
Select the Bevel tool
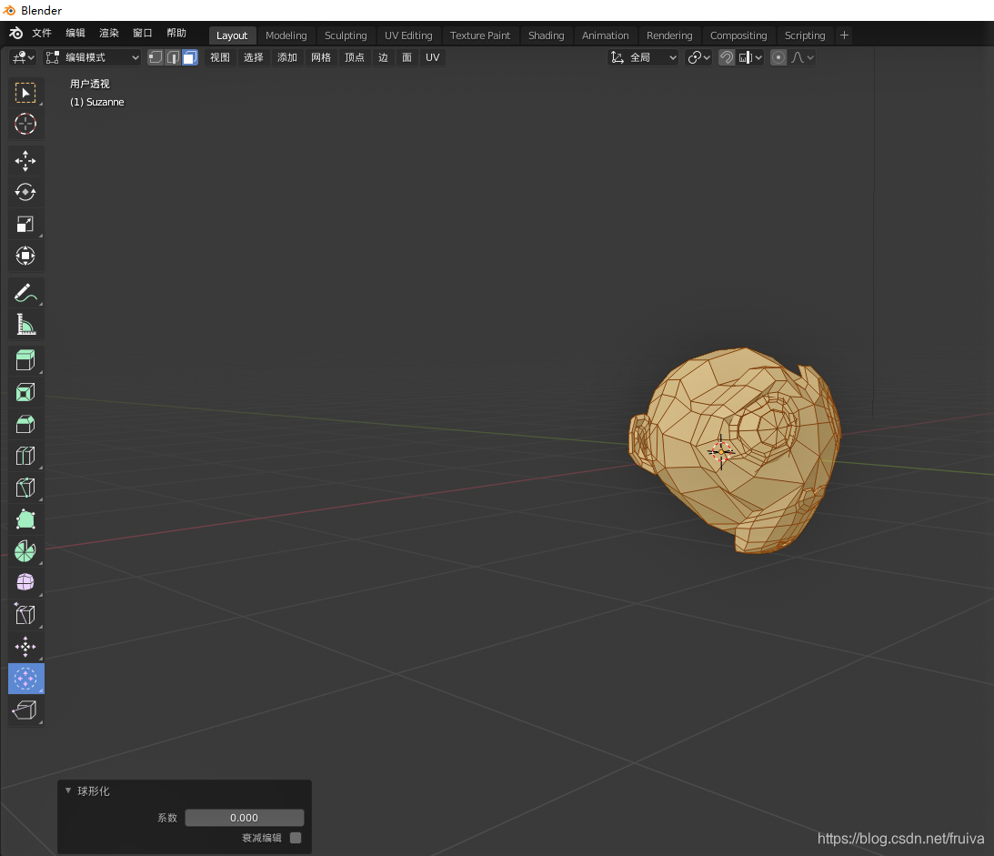pyautogui.click(x=25, y=424)
